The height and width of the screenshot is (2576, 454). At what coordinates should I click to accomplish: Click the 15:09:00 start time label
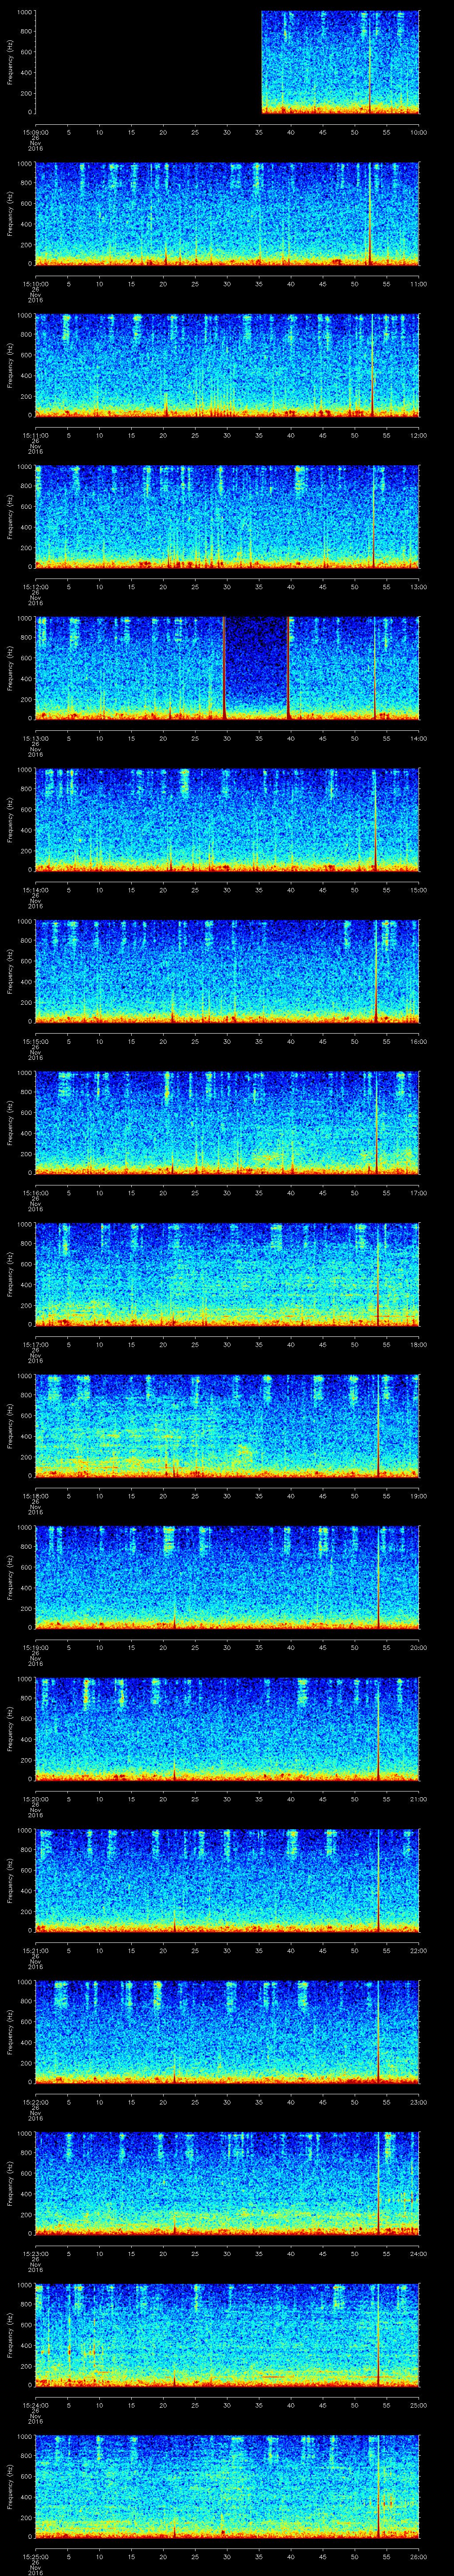pos(35,132)
